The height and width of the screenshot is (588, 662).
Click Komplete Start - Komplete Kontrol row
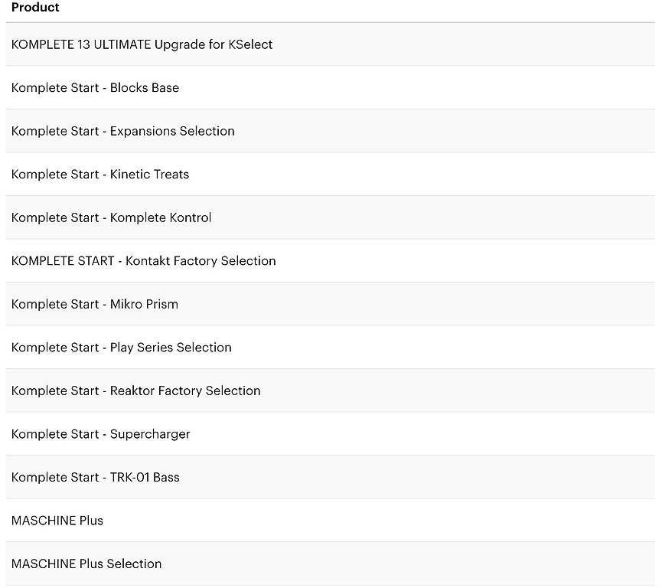click(x=331, y=217)
